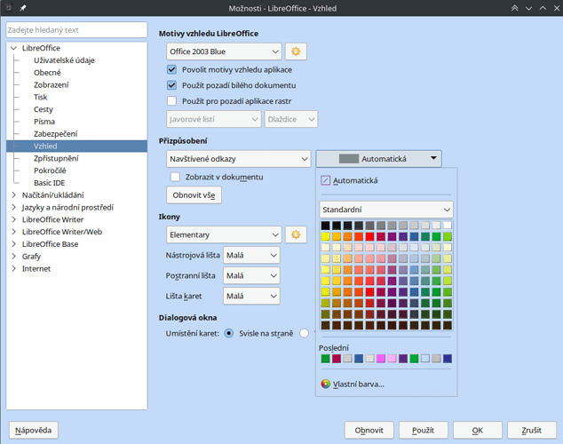The image size is (563, 444).
Task: Select Zabezpečení in the options tree
Action: tap(55, 134)
